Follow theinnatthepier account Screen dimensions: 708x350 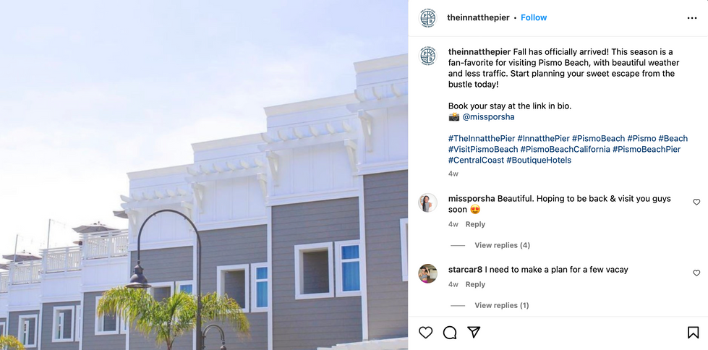pos(534,17)
